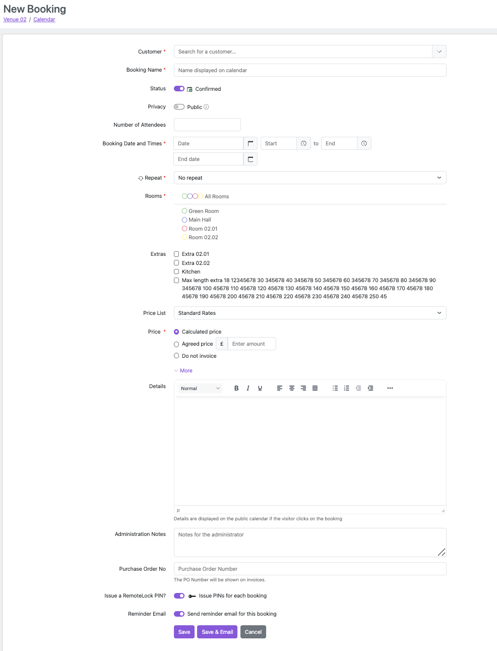Show more editor tools via ellipsis icon
Image resolution: width=497 pixels, height=651 pixels.
coord(390,388)
